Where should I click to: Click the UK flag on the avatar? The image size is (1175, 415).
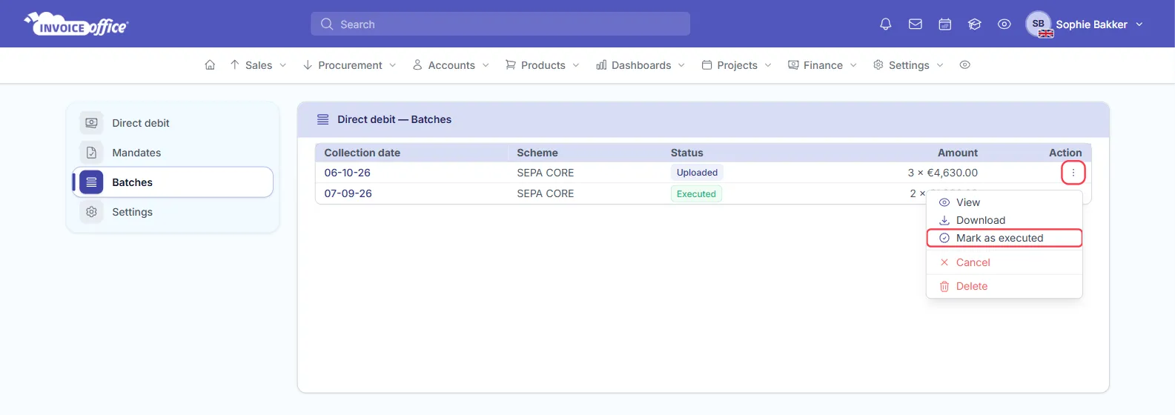pos(1046,33)
